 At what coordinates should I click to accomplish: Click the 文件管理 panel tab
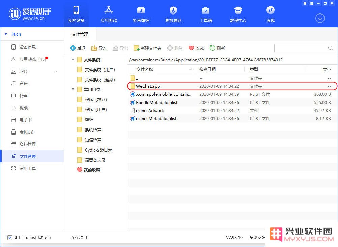coord(80,34)
